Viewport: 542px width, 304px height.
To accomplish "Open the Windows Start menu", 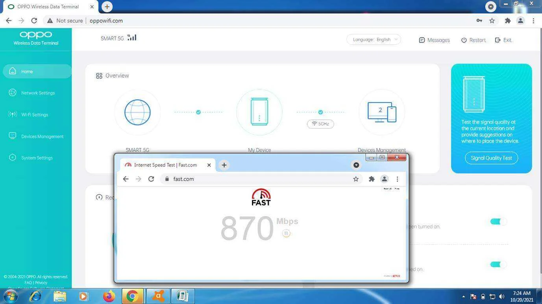I will pos(11,296).
